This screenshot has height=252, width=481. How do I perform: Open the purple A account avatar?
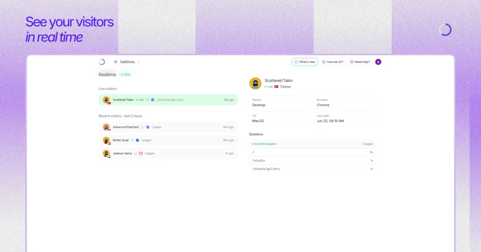378,62
